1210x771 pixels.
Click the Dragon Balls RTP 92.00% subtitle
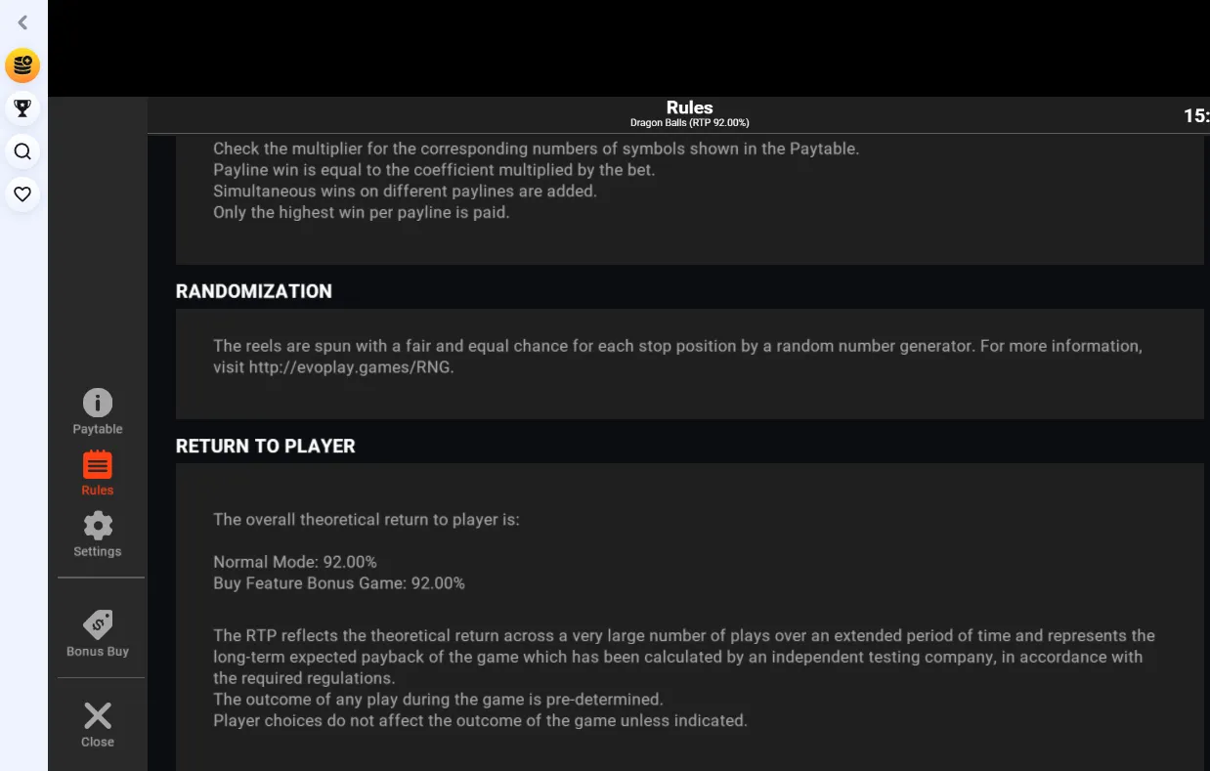click(689, 123)
